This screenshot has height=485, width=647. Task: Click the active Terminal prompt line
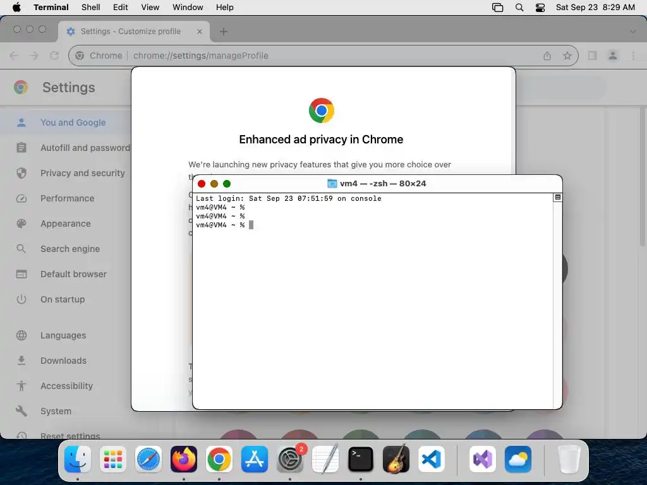(x=225, y=225)
